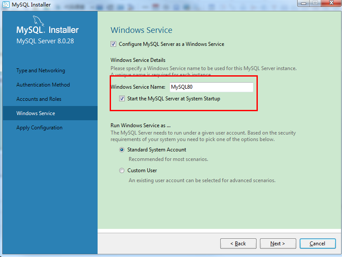Go to Apply Configuration step
Image resolution: width=342 pixels, height=257 pixels.
pos(39,128)
